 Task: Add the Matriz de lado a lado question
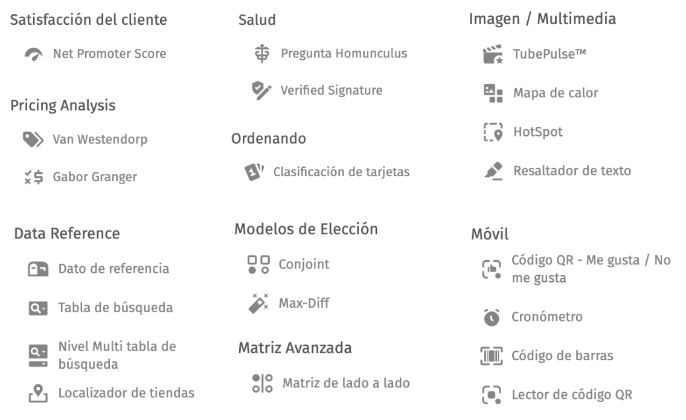tap(331, 383)
